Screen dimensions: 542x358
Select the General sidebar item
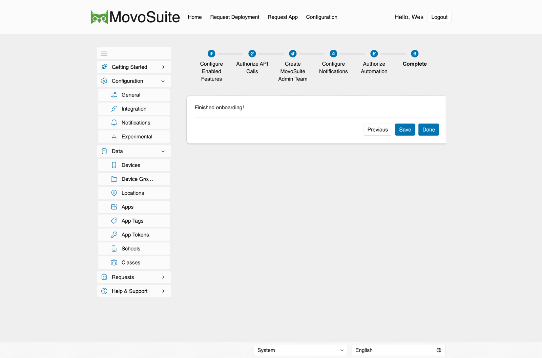[134, 95]
